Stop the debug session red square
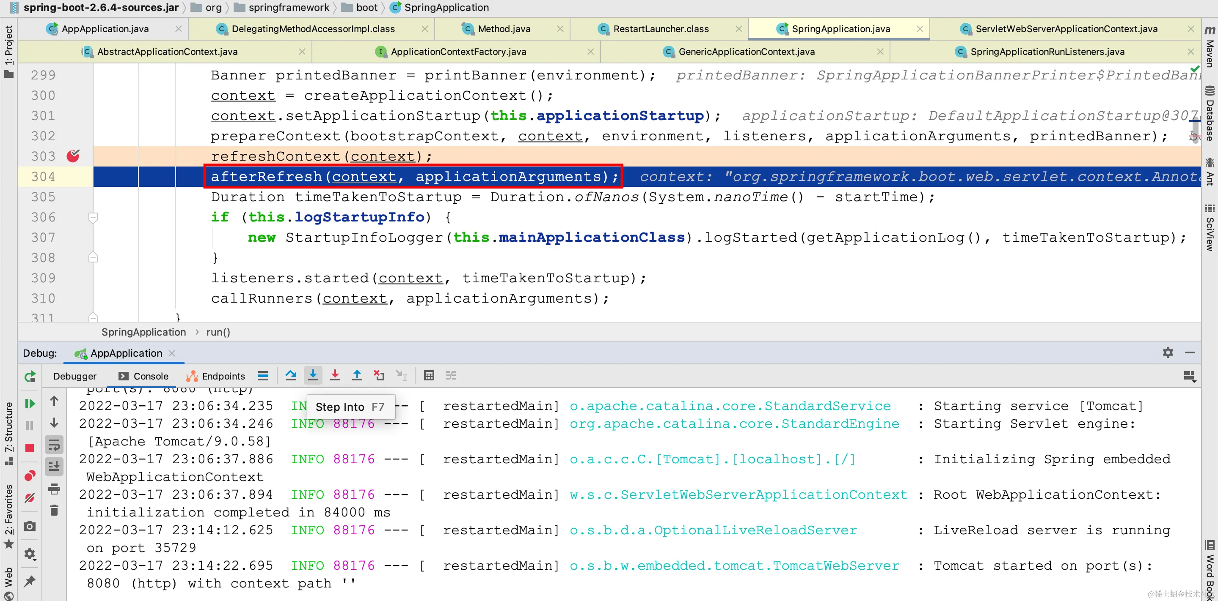Viewport: 1218px width, 601px height. tap(30, 448)
